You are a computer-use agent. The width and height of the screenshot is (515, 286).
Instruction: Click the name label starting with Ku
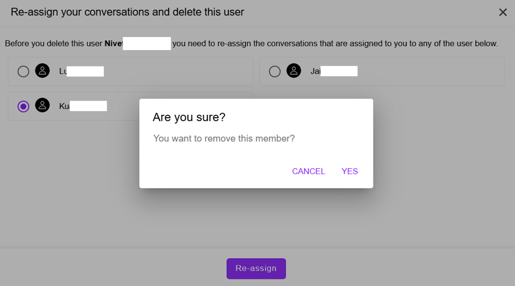(x=83, y=106)
